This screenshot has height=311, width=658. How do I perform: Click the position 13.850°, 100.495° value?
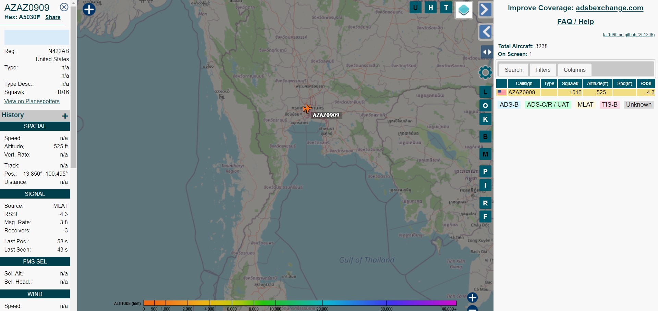45,174
